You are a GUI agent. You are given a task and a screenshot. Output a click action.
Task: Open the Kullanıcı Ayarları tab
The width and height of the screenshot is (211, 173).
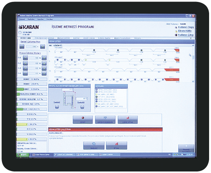[x=104, y=38]
